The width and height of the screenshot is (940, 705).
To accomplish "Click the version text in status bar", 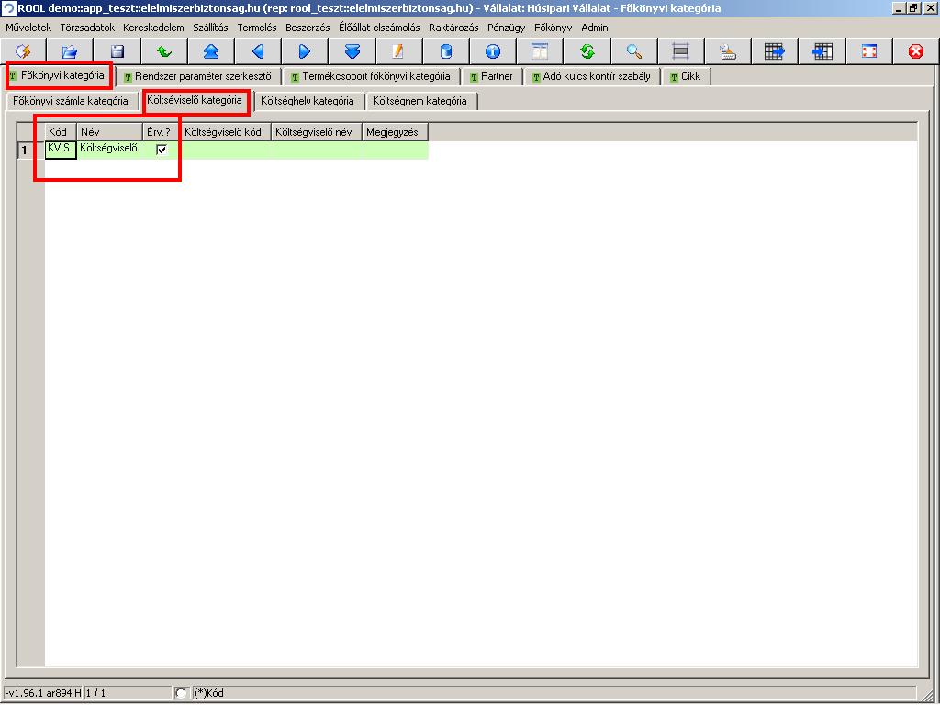I will pos(42,693).
